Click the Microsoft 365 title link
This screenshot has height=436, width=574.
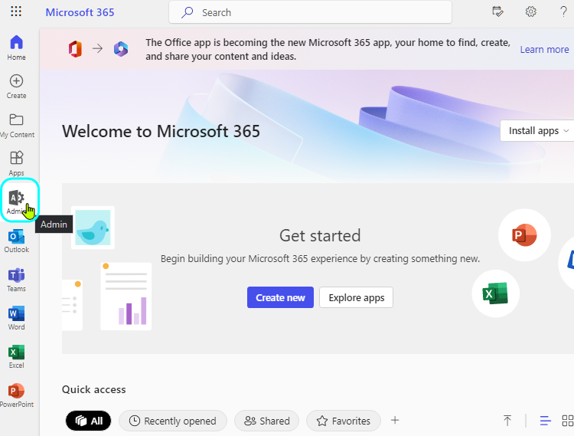click(80, 12)
